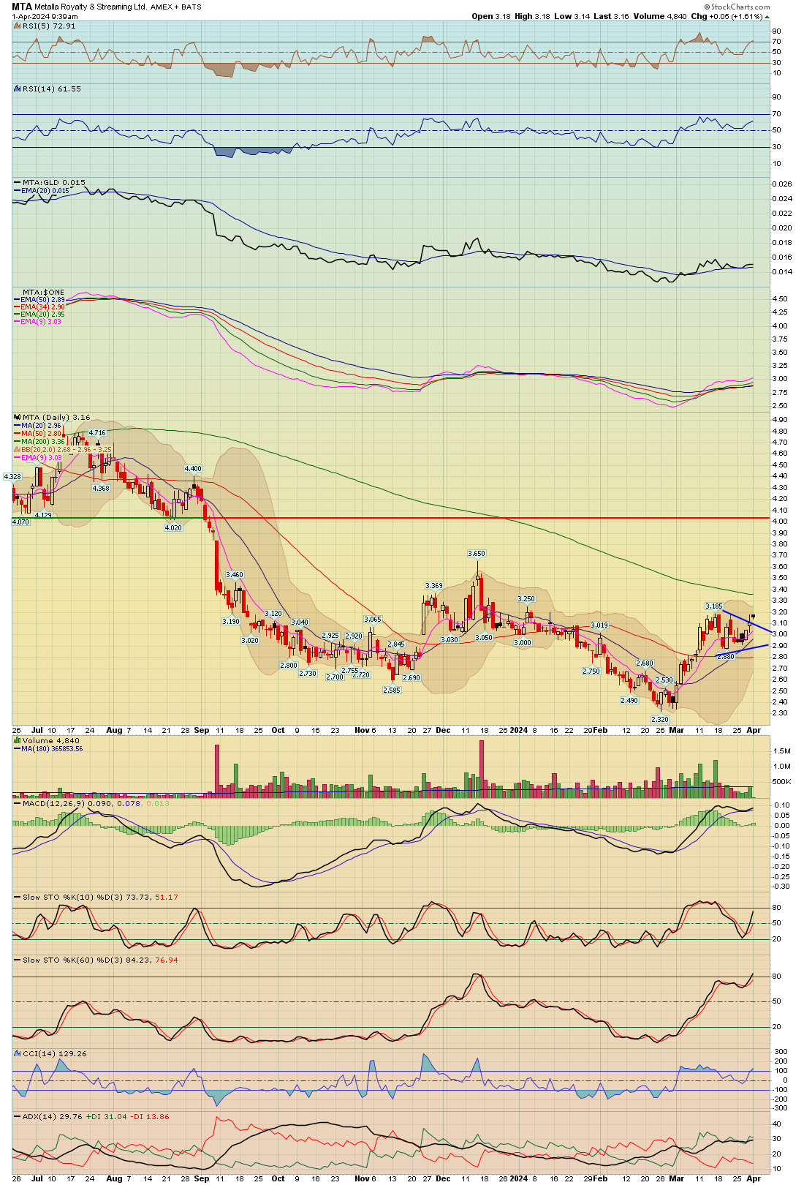Click the 3.185 March high annotation

714,606
